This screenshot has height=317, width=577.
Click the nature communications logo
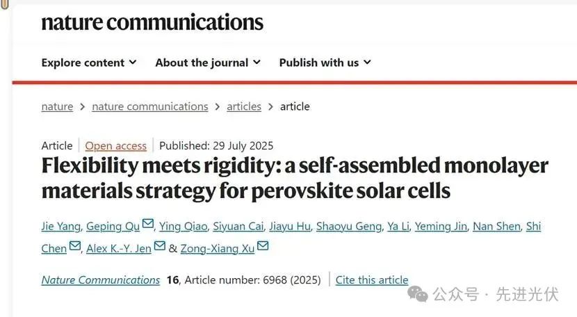pos(152,22)
